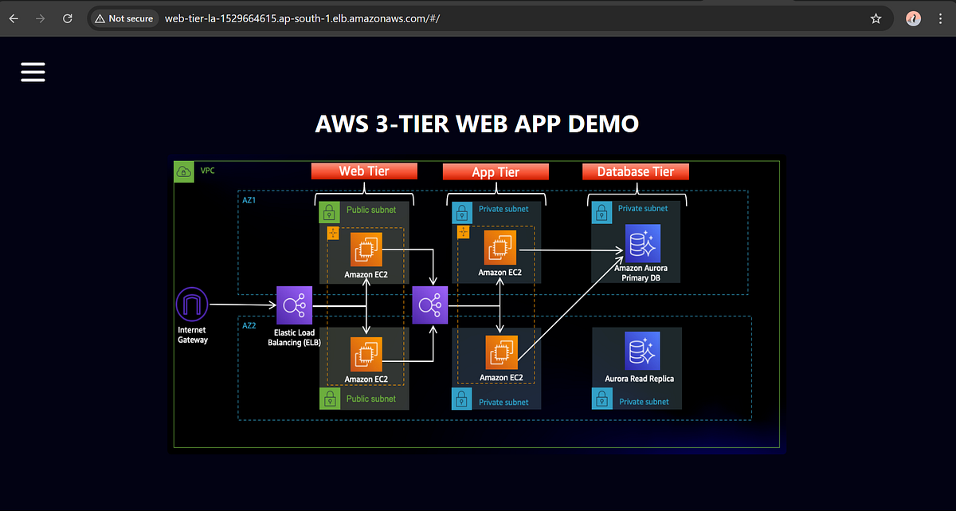This screenshot has width=956, height=511.
Task: Click the VPC cloud icon
Action: (184, 171)
